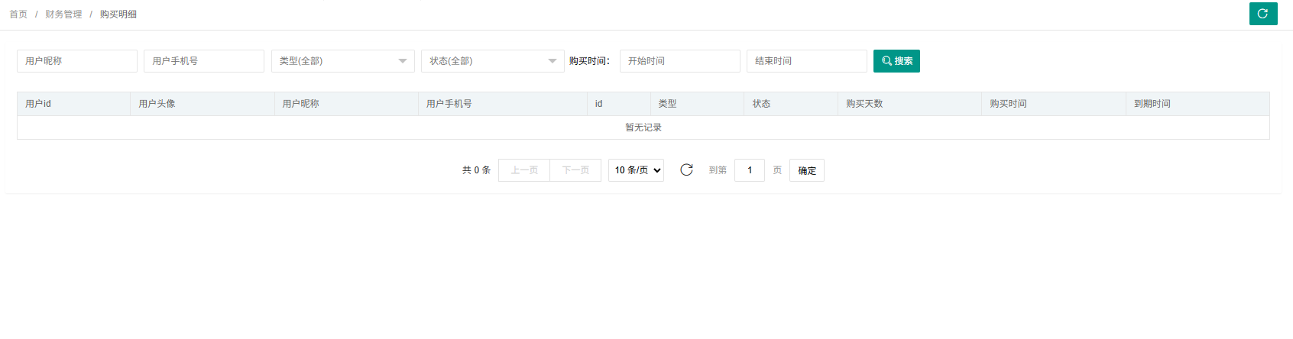Click the 到期时间 column header

coord(1152,104)
